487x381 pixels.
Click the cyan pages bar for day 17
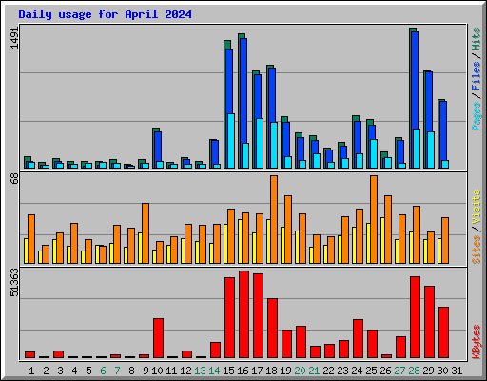(x=260, y=143)
